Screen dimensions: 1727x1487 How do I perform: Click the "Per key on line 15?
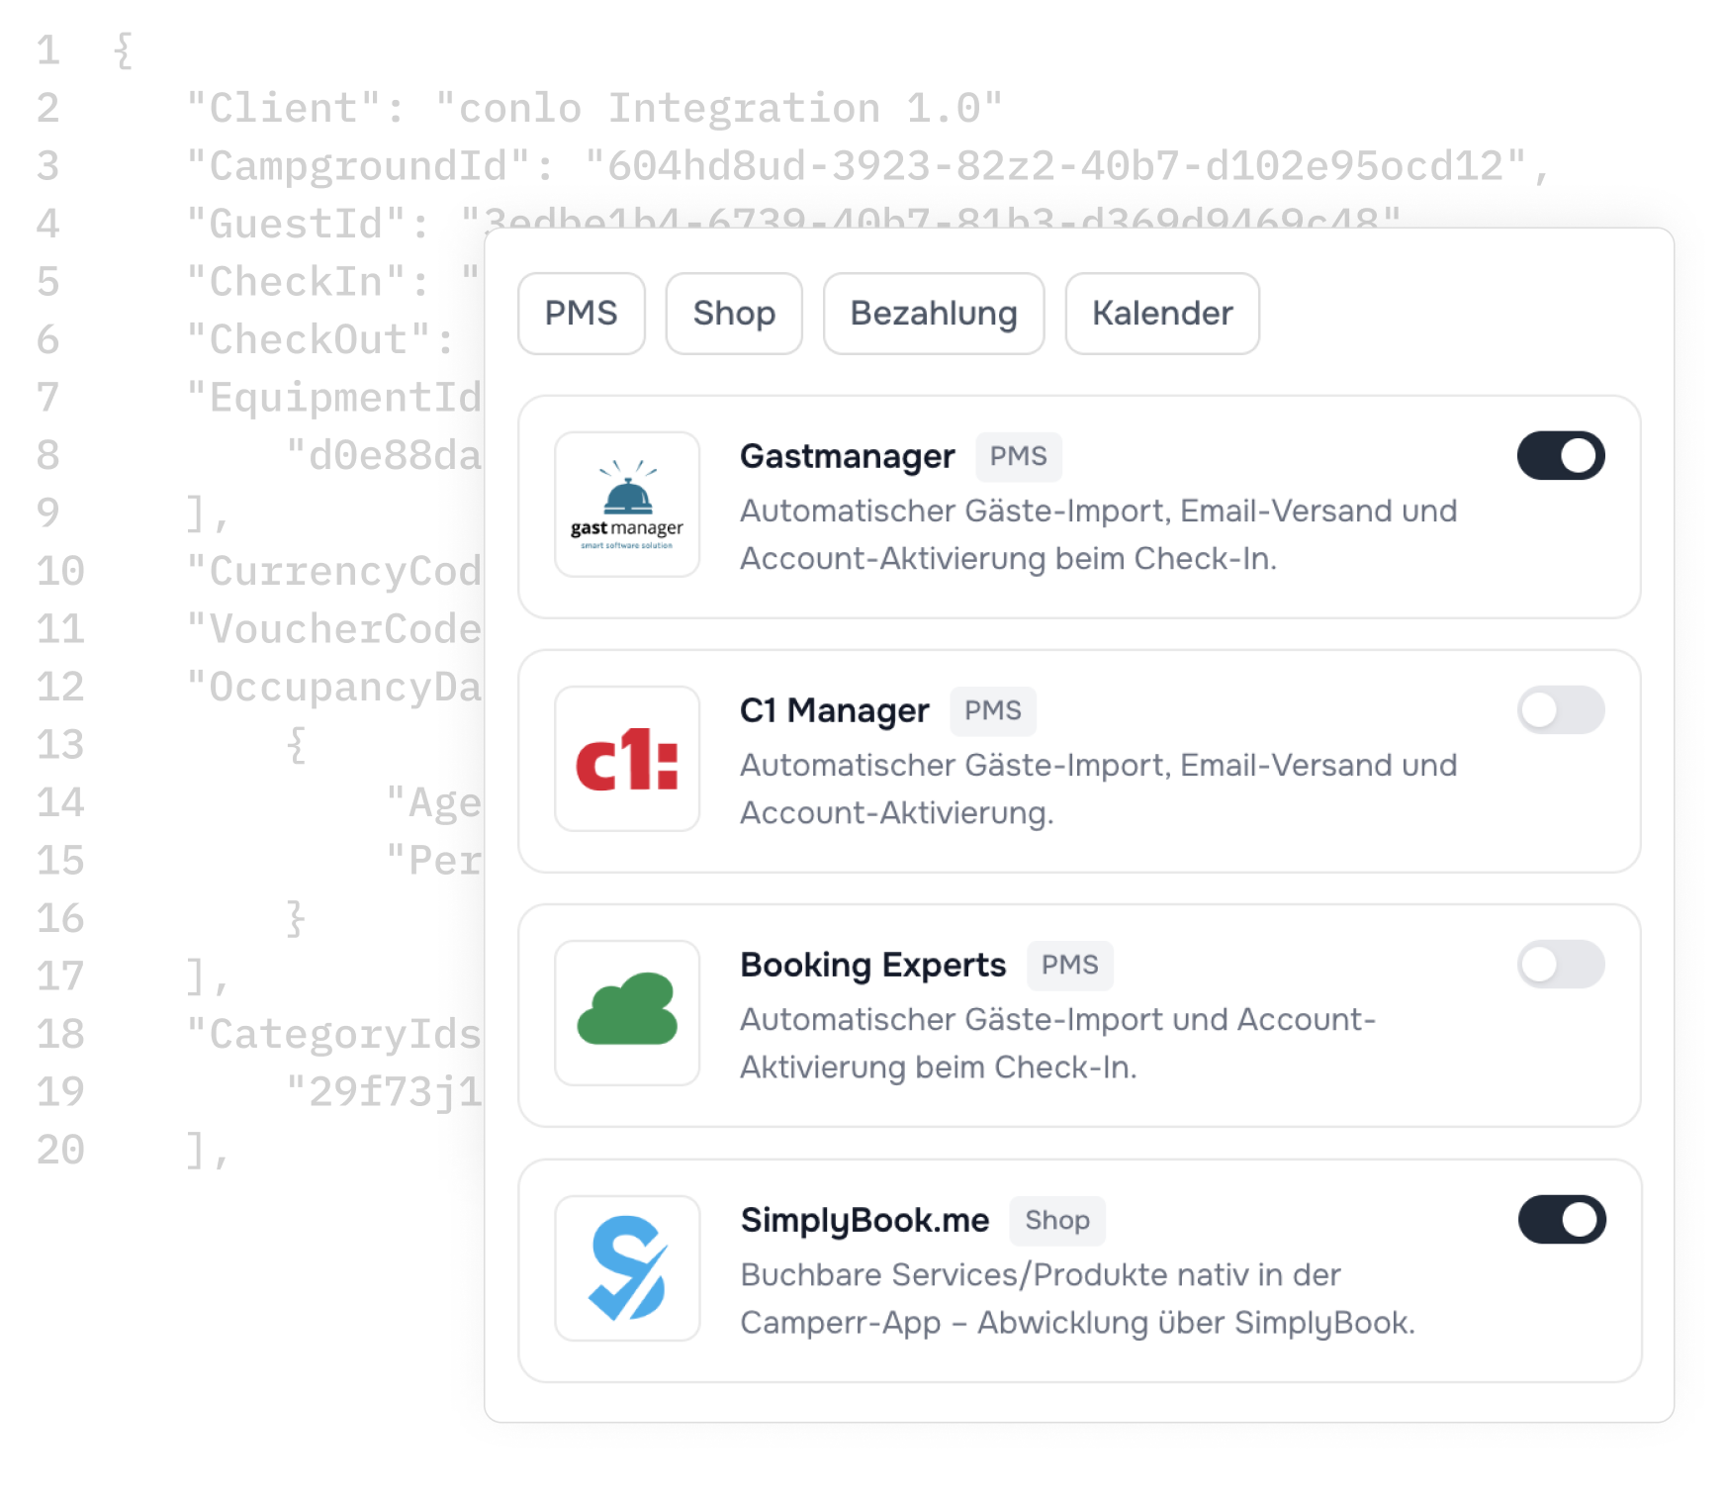pos(433,861)
